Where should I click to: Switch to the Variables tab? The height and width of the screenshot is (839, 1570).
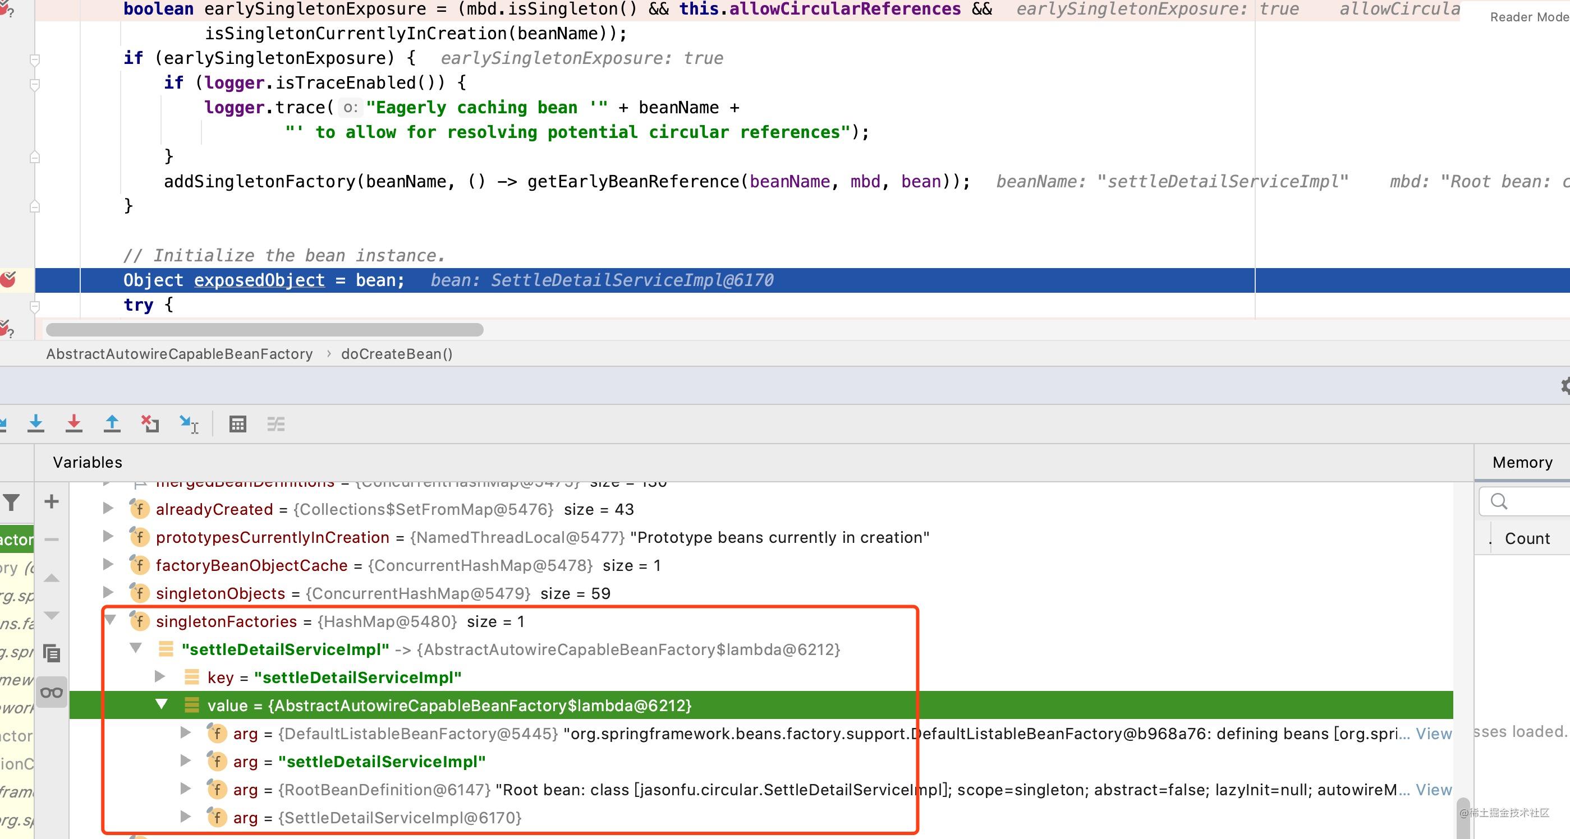pyautogui.click(x=88, y=463)
